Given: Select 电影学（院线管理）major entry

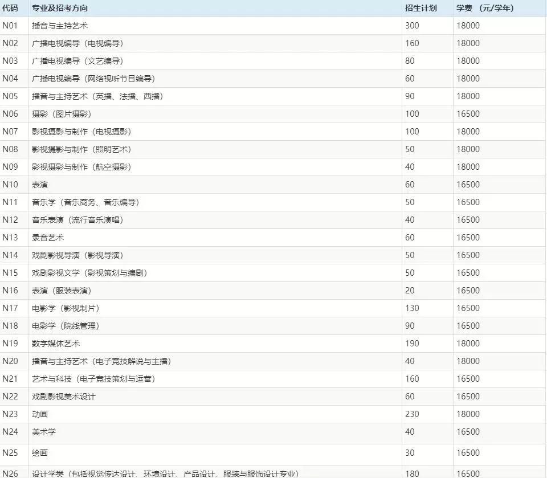Looking at the screenshot, I should 65,326.
